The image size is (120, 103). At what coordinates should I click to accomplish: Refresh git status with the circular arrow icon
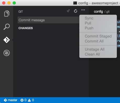pos(76,11)
